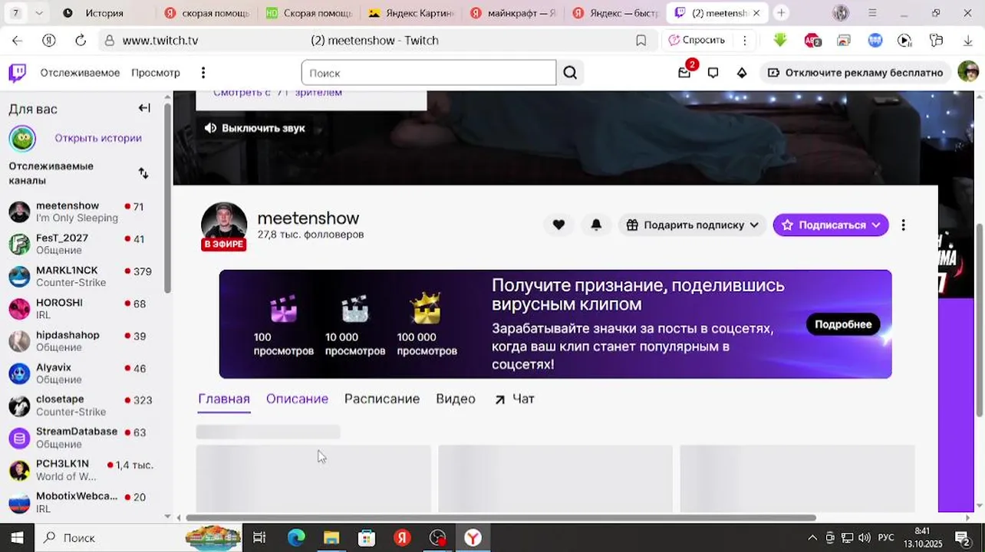
Task: Click the meetenshow profile avatar В ЭФИРЕ
Action: click(x=224, y=226)
